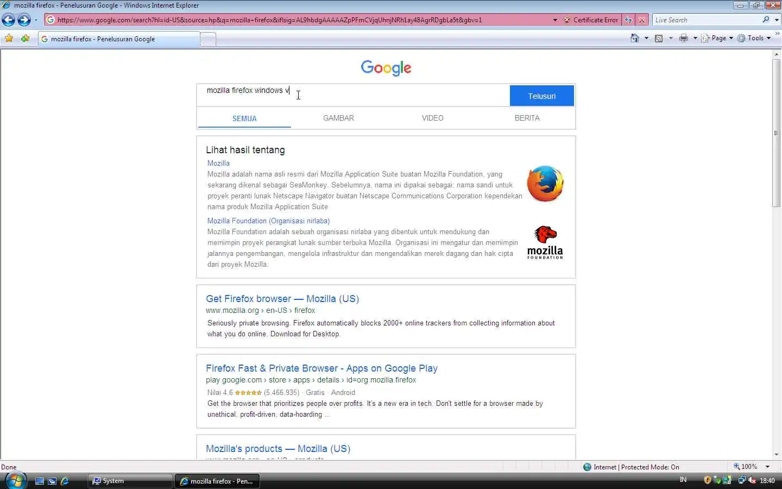Add to Favorites with the star-plus icon
782x489 pixels.
(x=25, y=39)
